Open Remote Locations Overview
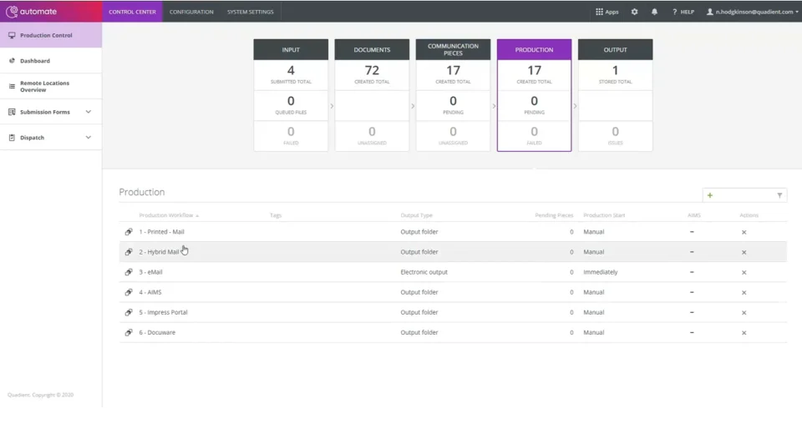Viewport: 802px width, 429px height. (51, 86)
